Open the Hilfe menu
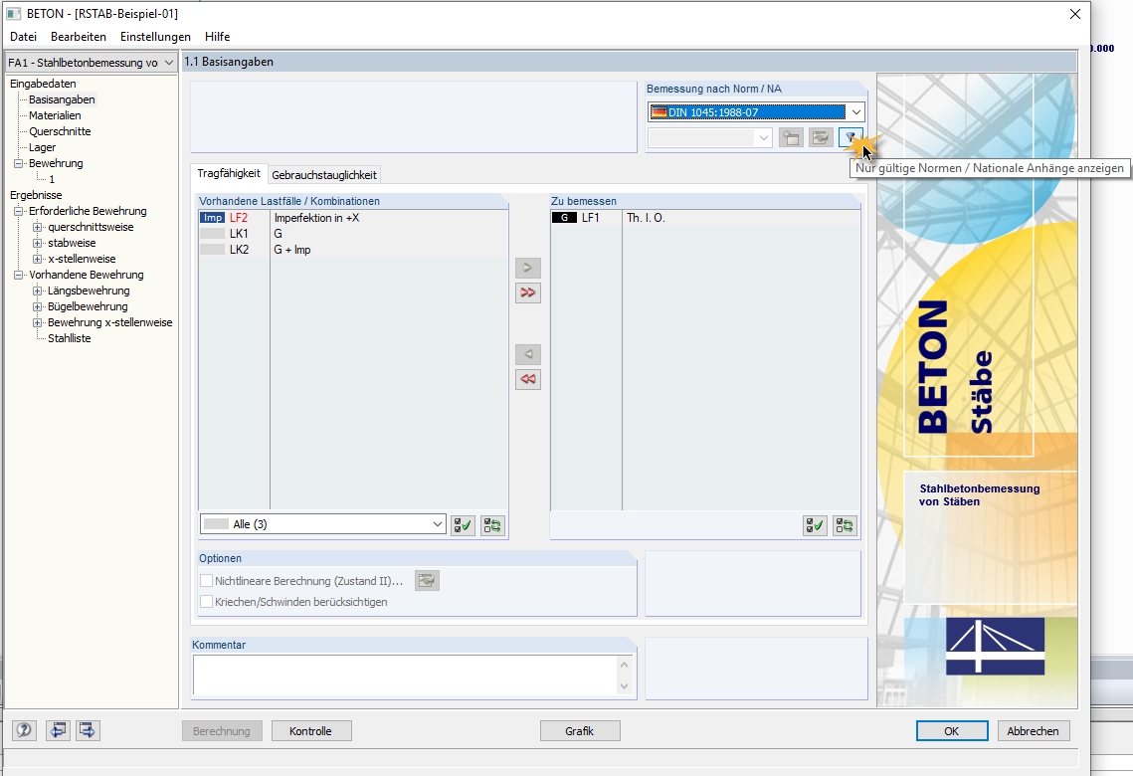Image resolution: width=1133 pixels, height=776 pixels. [217, 37]
